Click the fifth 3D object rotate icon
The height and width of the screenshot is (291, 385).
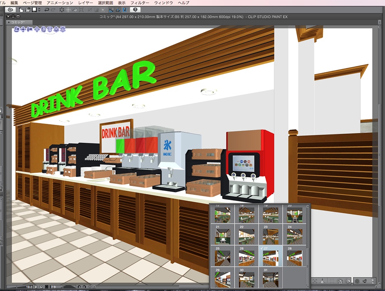point(44,30)
